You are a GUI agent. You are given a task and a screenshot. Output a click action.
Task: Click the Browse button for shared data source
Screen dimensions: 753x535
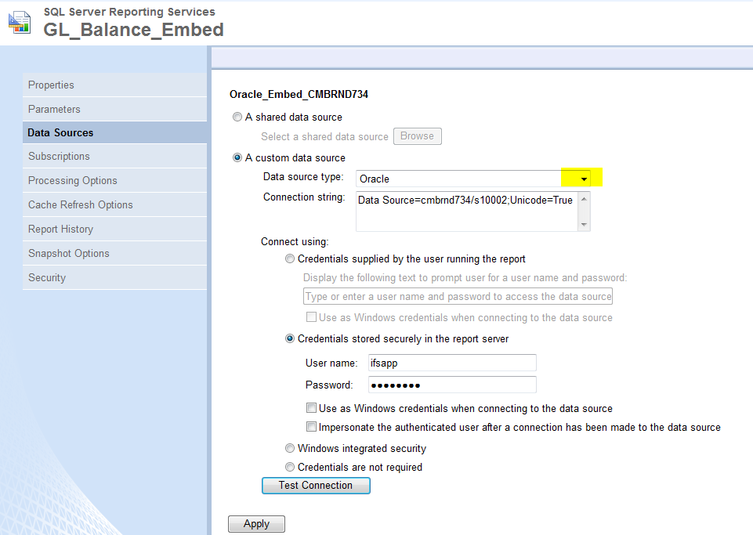[417, 136]
